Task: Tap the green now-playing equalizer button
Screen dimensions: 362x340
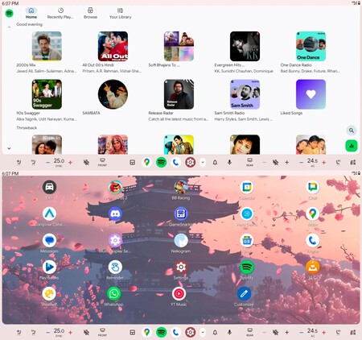Action: point(352,146)
